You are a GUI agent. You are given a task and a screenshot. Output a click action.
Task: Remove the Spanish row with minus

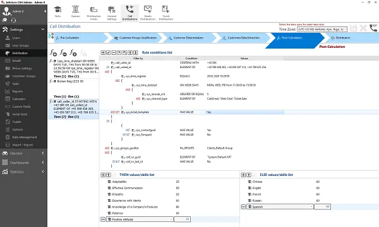tap(243, 207)
